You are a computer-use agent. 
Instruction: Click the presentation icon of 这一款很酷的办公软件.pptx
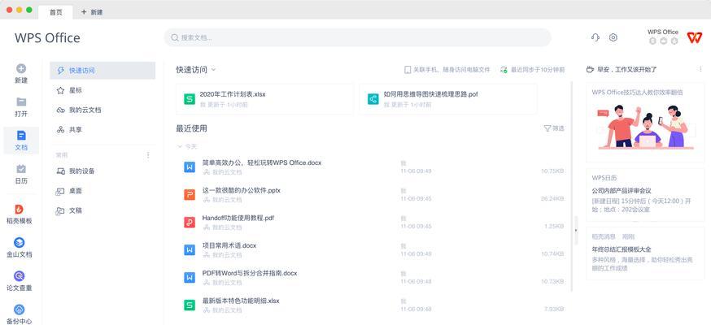coord(190,195)
